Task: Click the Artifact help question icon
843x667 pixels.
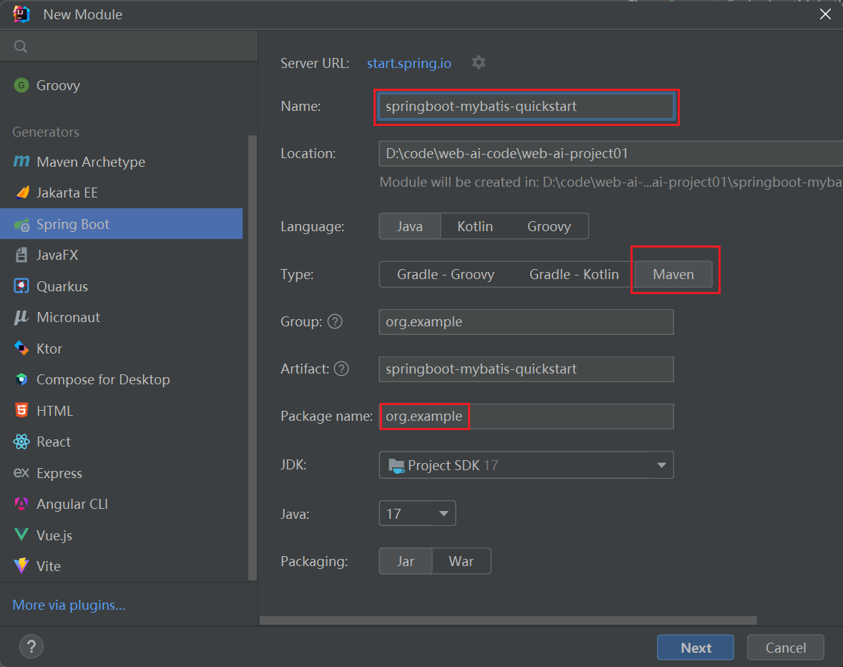Action: [341, 369]
